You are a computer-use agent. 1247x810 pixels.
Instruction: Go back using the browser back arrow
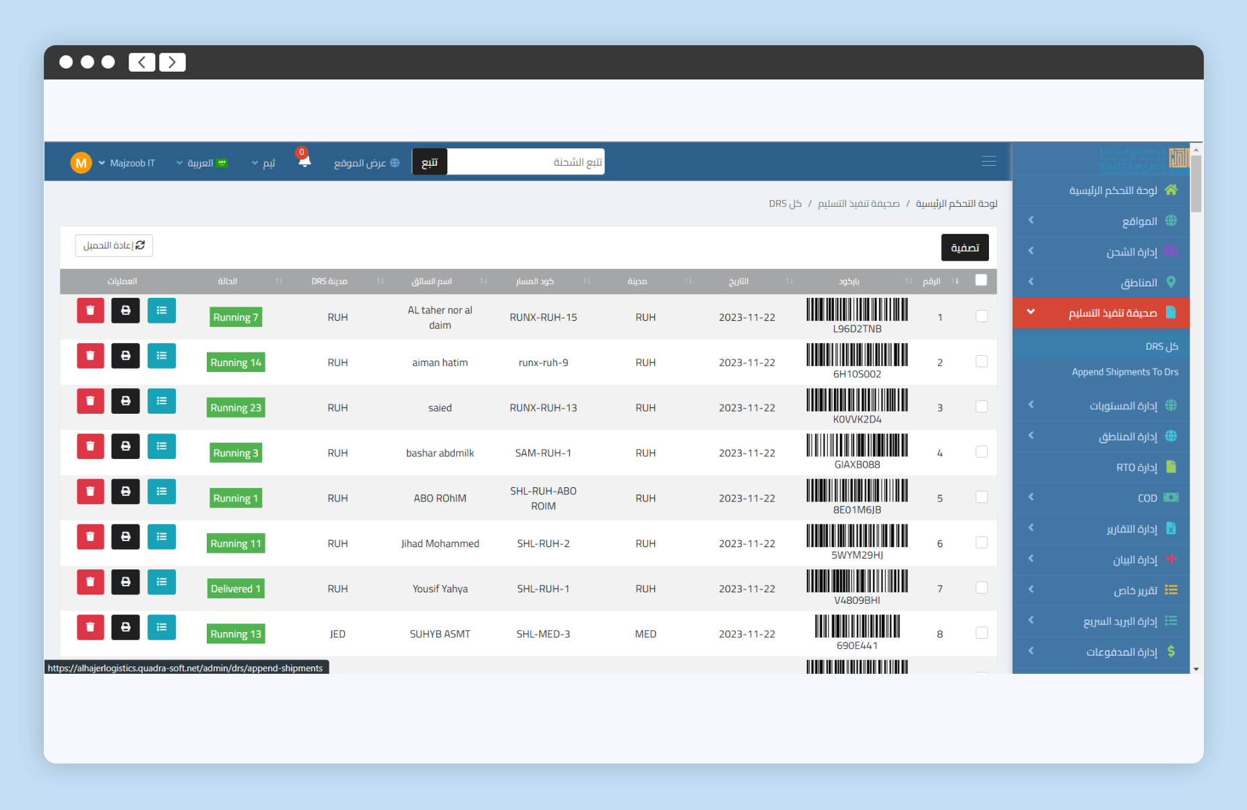click(142, 63)
